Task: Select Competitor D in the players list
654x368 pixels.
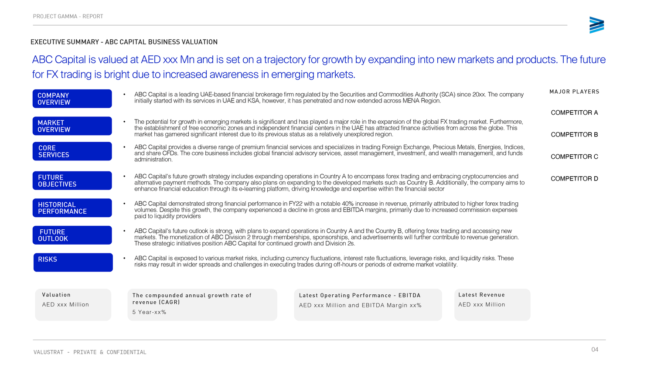Action: [574, 179]
